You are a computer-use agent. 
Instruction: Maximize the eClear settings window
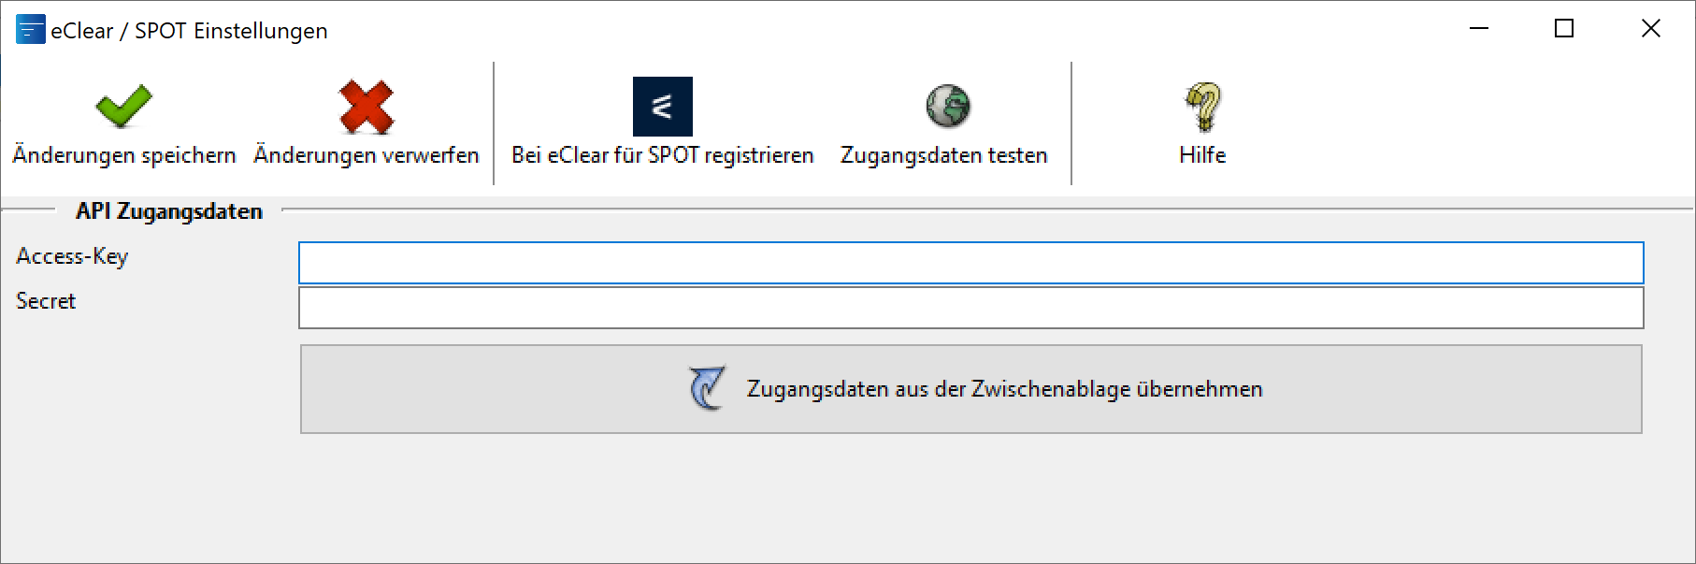pos(1564,29)
